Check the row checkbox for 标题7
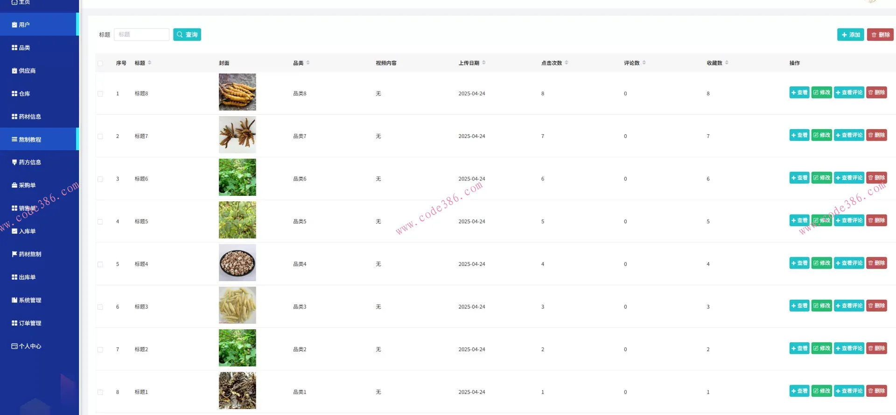Image resolution: width=896 pixels, height=415 pixels. click(x=100, y=137)
